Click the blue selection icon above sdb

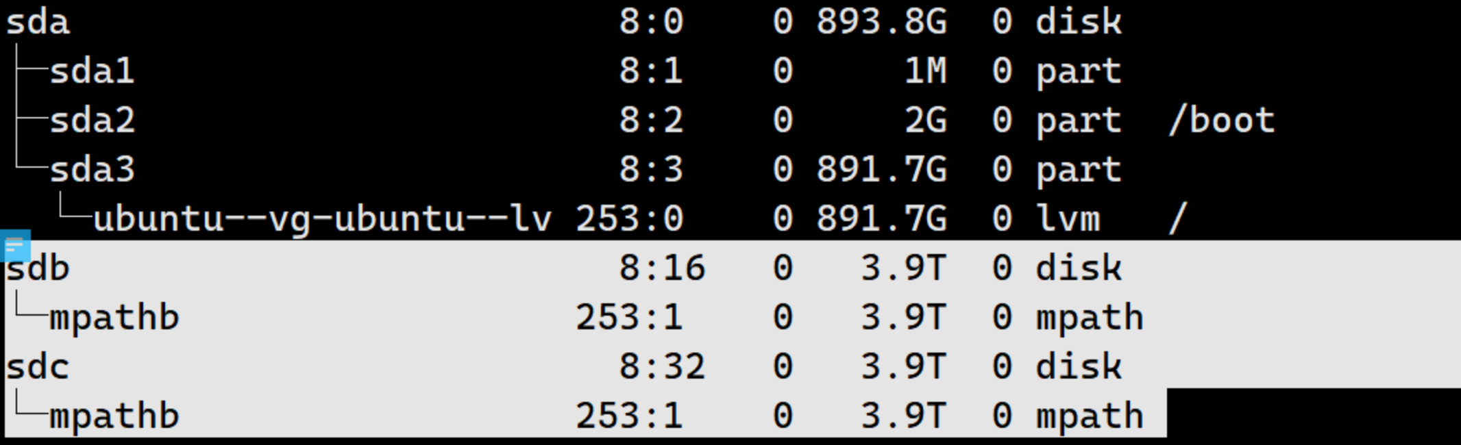click(15, 246)
